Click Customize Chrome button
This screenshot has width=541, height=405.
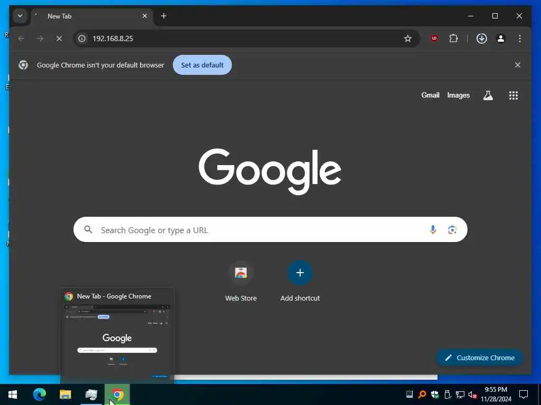click(480, 358)
